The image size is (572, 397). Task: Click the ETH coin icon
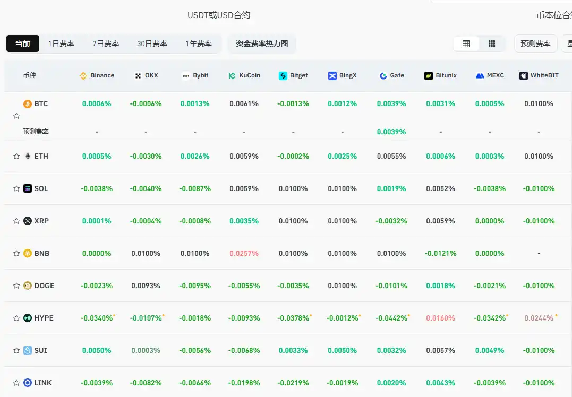tap(28, 156)
